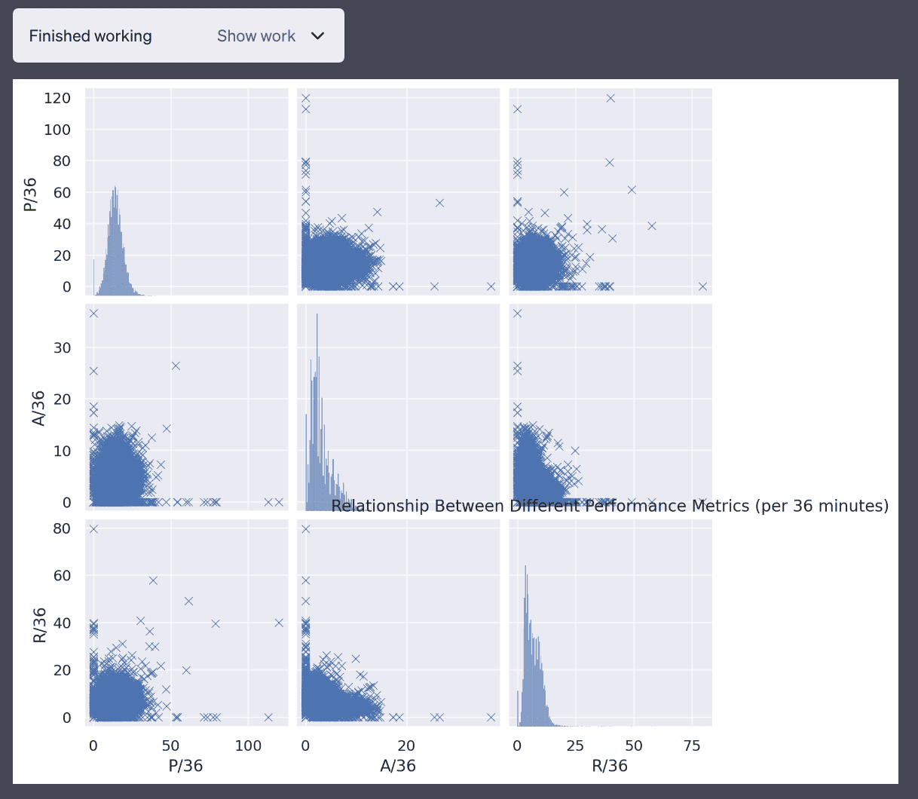
Task: Click the "Show work" text button
Action: 256,36
